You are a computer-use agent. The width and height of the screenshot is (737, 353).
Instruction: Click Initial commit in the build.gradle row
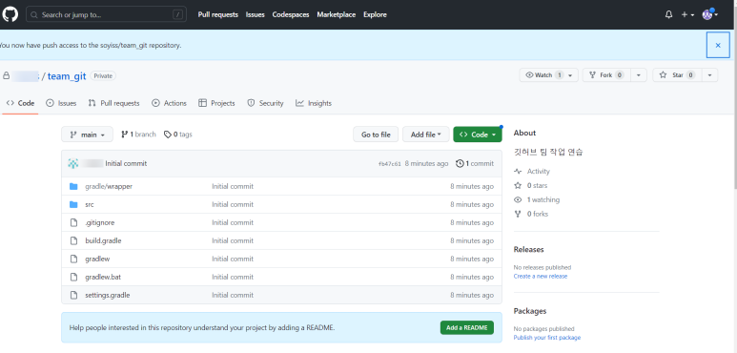(233, 240)
